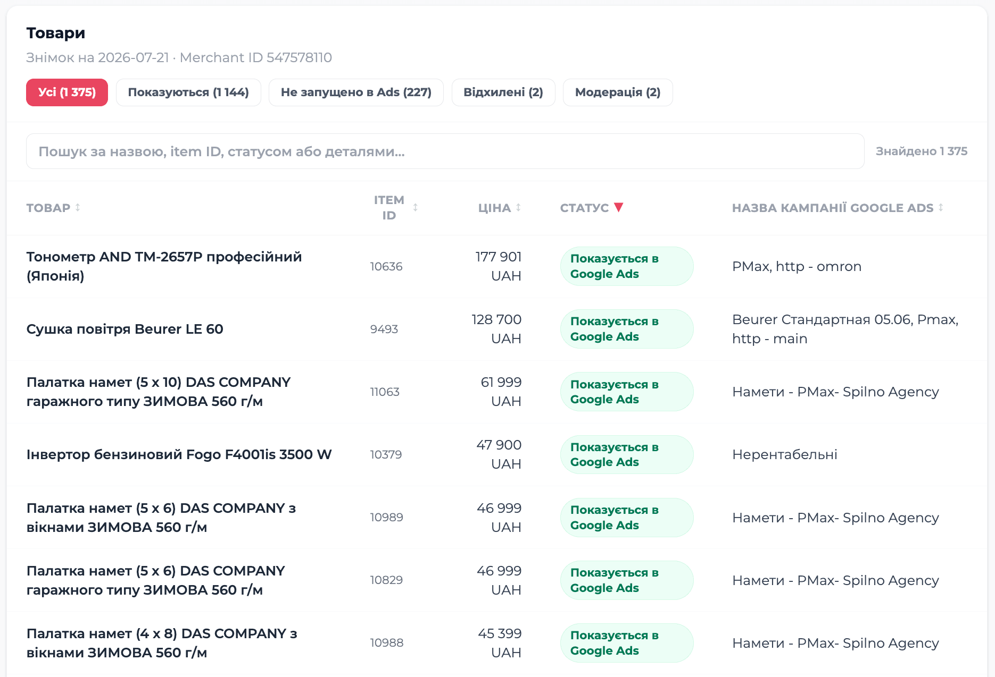Select item ID 10636
The width and height of the screenshot is (995, 677).
pos(386,266)
